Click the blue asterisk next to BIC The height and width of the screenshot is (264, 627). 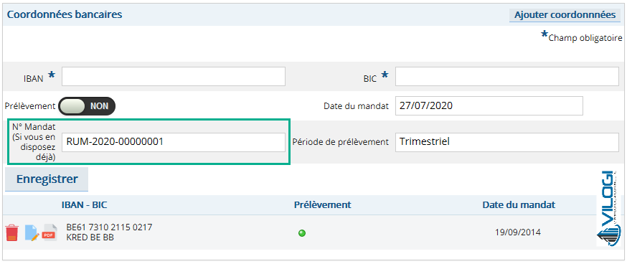click(385, 75)
